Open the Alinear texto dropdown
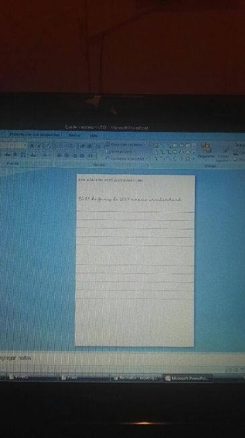Viewport: 245px width, 438px height. tap(120, 152)
